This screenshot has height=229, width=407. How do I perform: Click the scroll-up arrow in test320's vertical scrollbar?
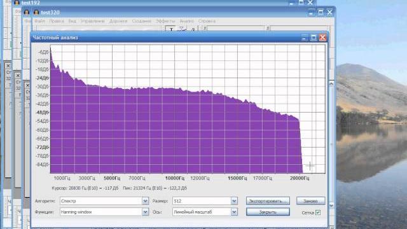[331, 84]
